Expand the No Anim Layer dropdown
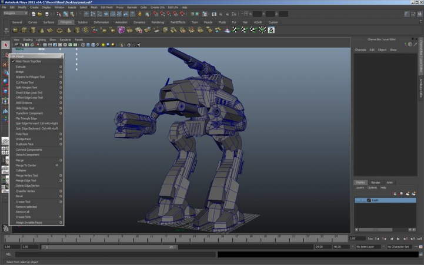424x265 pixels. tap(369, 247)
